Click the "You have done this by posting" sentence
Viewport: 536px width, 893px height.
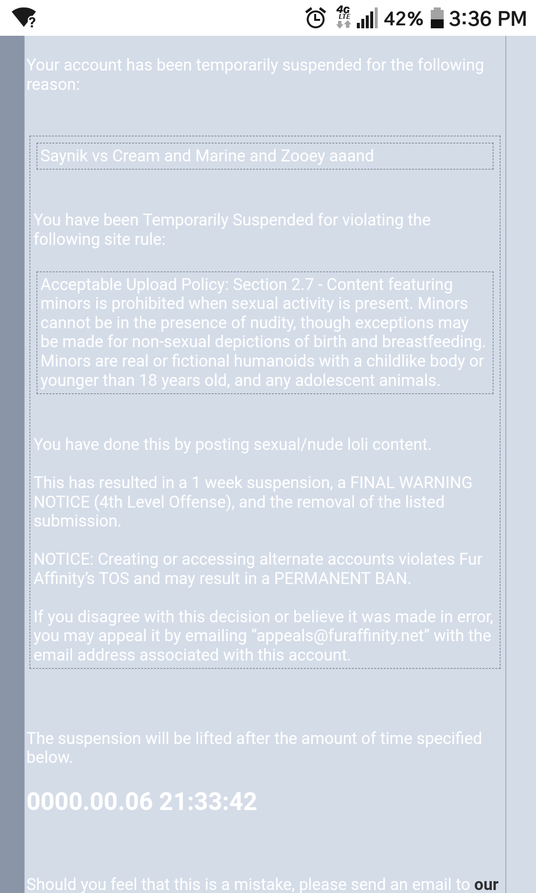232,445
